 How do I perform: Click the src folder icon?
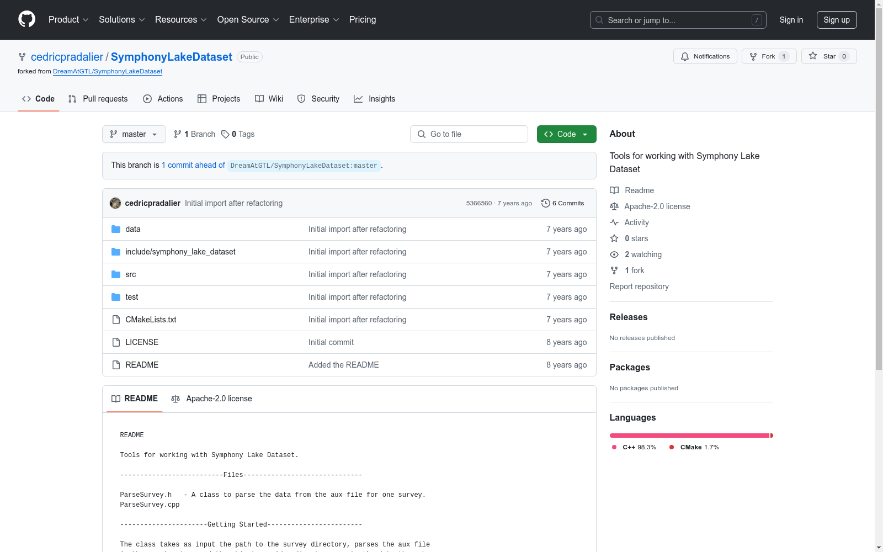coord(116,274)
